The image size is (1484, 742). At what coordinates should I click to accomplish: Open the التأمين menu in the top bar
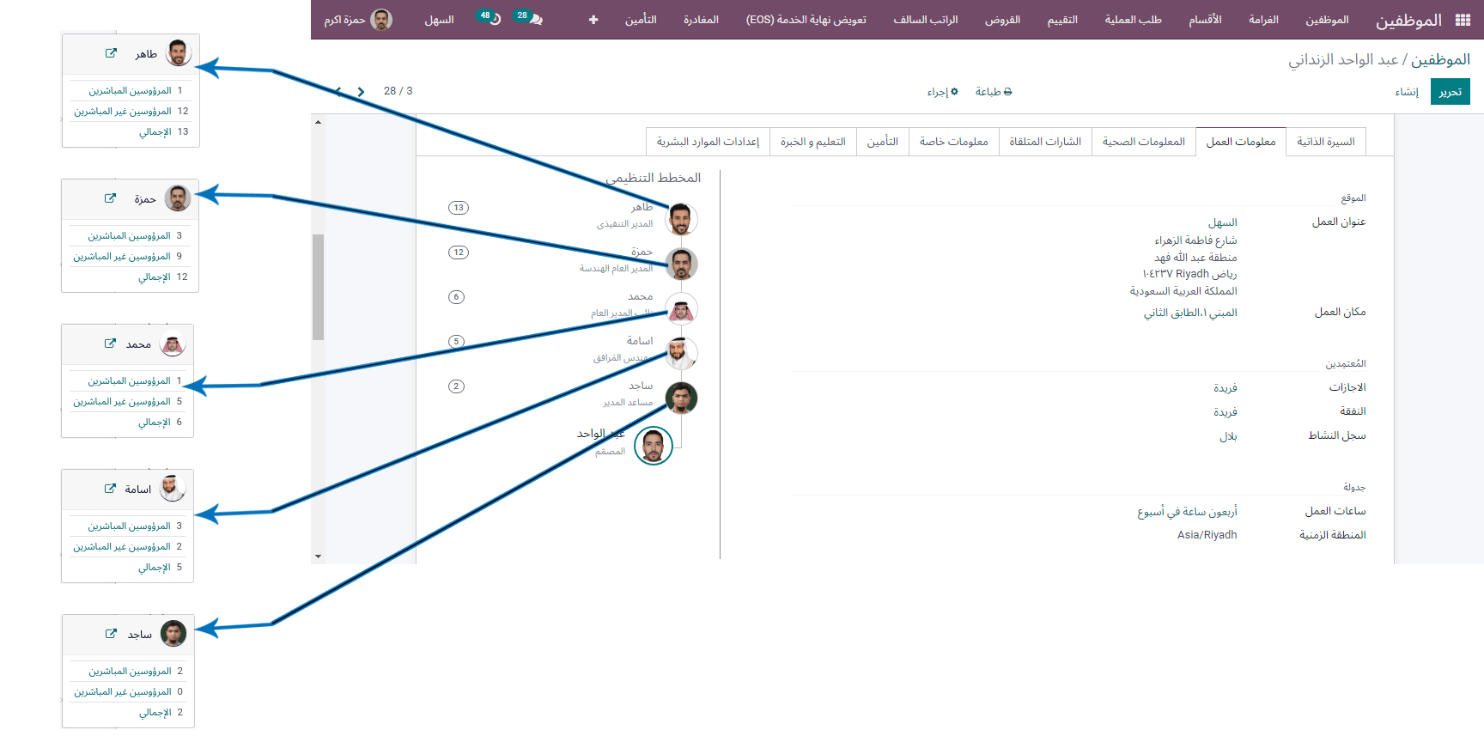point(641,20)
